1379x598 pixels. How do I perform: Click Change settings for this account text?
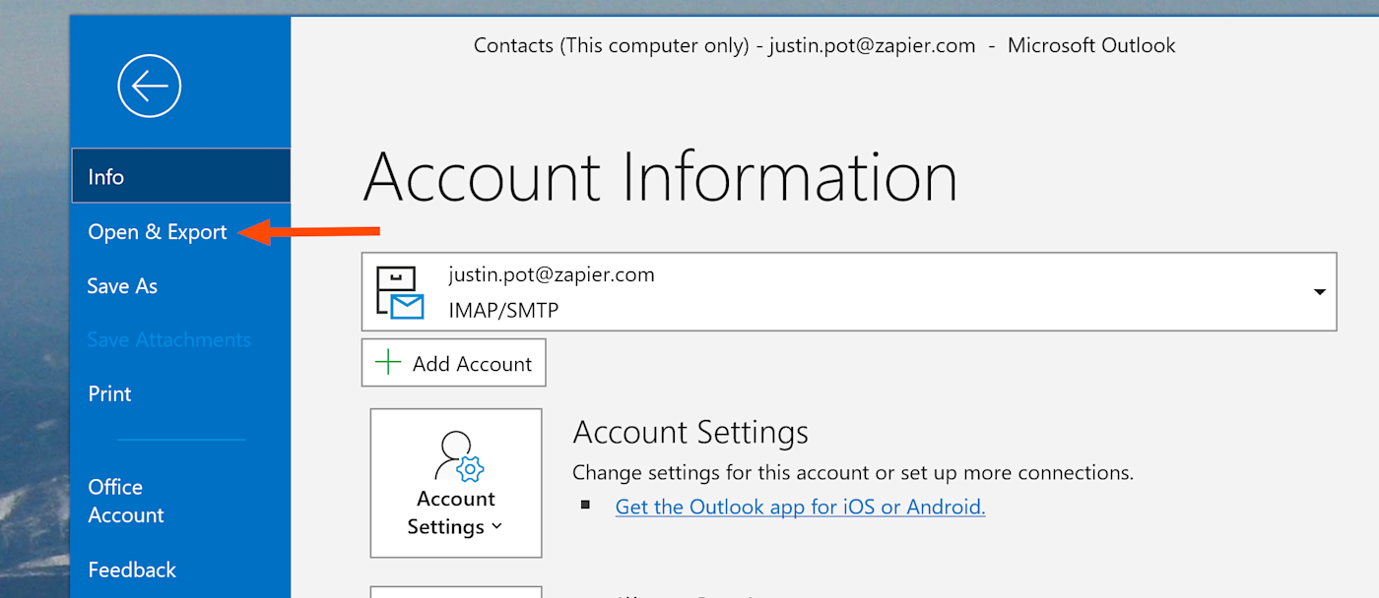(x=853, y=472)
